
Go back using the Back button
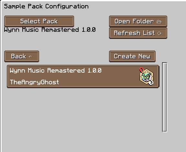pos(22,56)
